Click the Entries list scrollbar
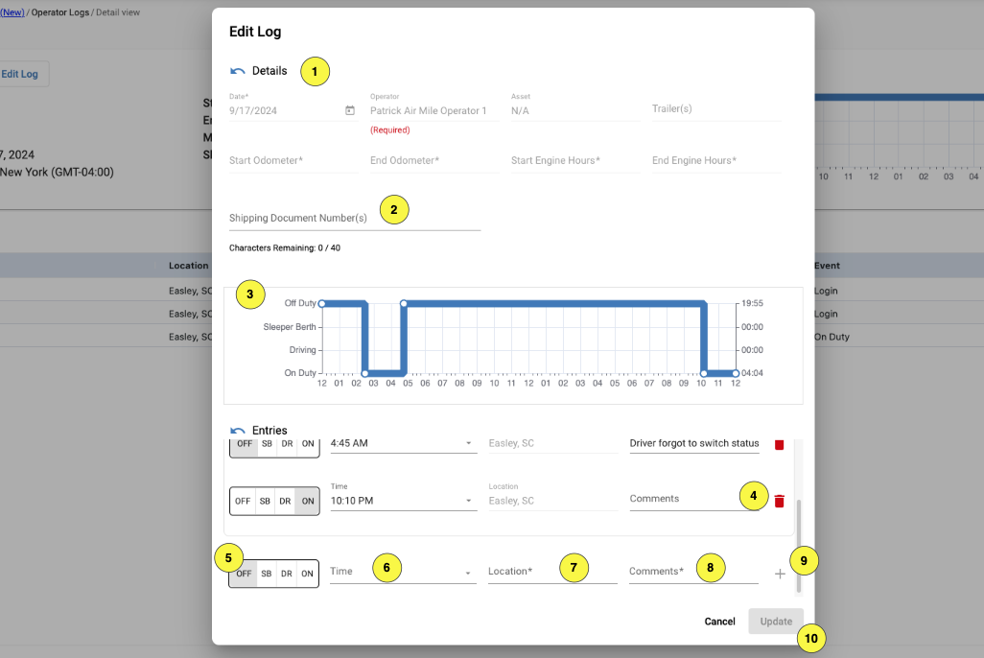The width and height of the screenshot is (984, 658). (x=799, y=546)
